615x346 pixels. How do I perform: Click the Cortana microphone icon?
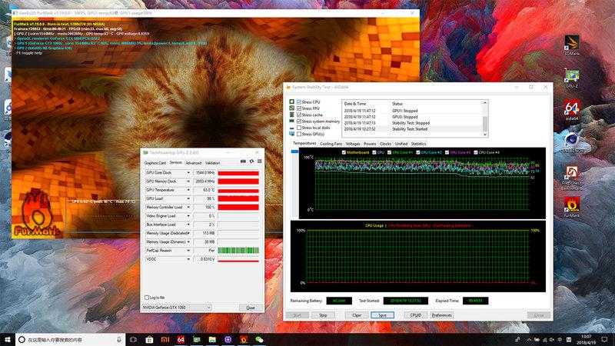119,339
